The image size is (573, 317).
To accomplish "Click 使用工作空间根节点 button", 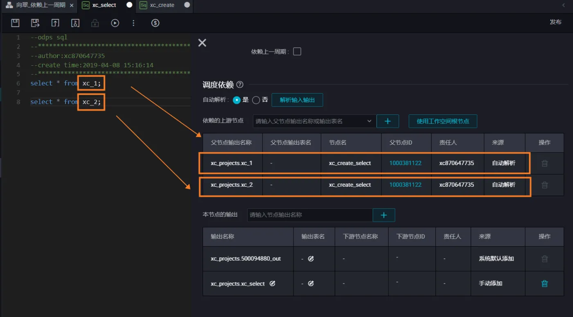I will (443, 121).
